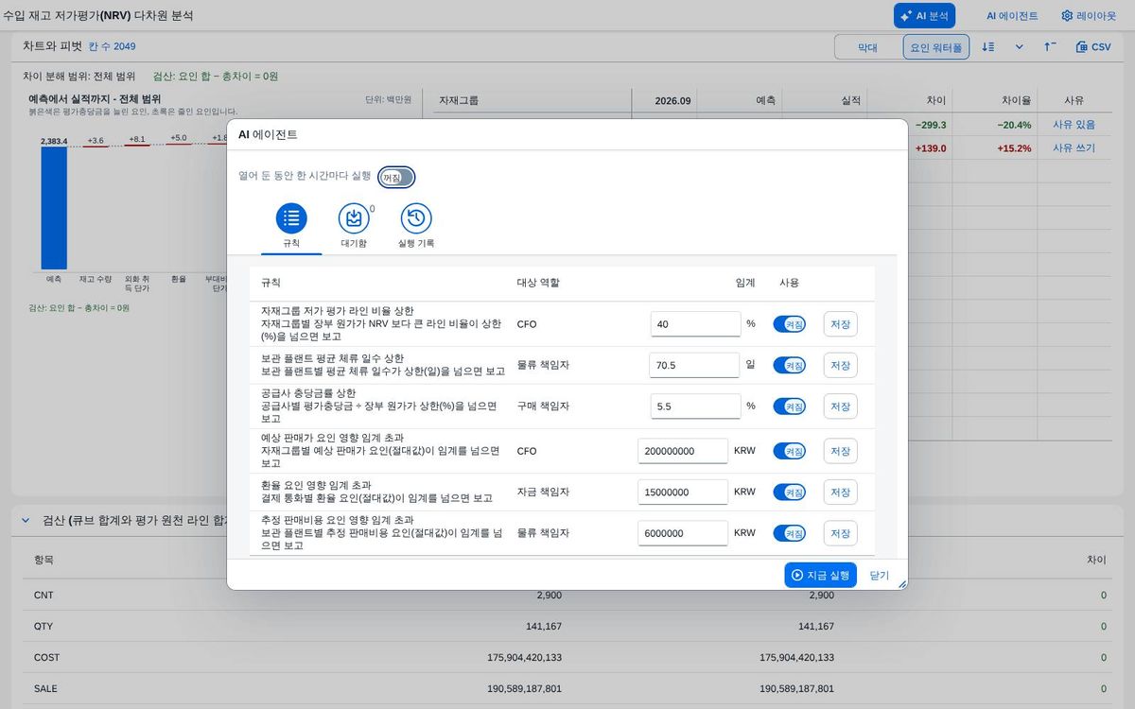Click the 200000000 KRW threshold field
Viewport: 1135px width, 709px height.
(683, 451)
